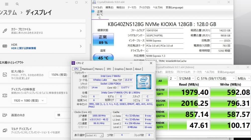Open ヘルプ(H) menu in CrystalDiskMark
The width and height of the screenshot is (251, 140).
point(209,72)
